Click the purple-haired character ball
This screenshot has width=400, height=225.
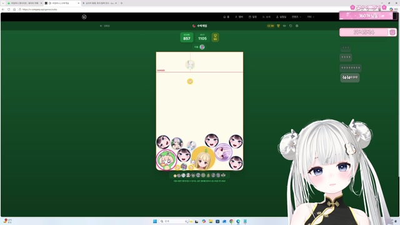pyautogui.click(x=223, y=152)
